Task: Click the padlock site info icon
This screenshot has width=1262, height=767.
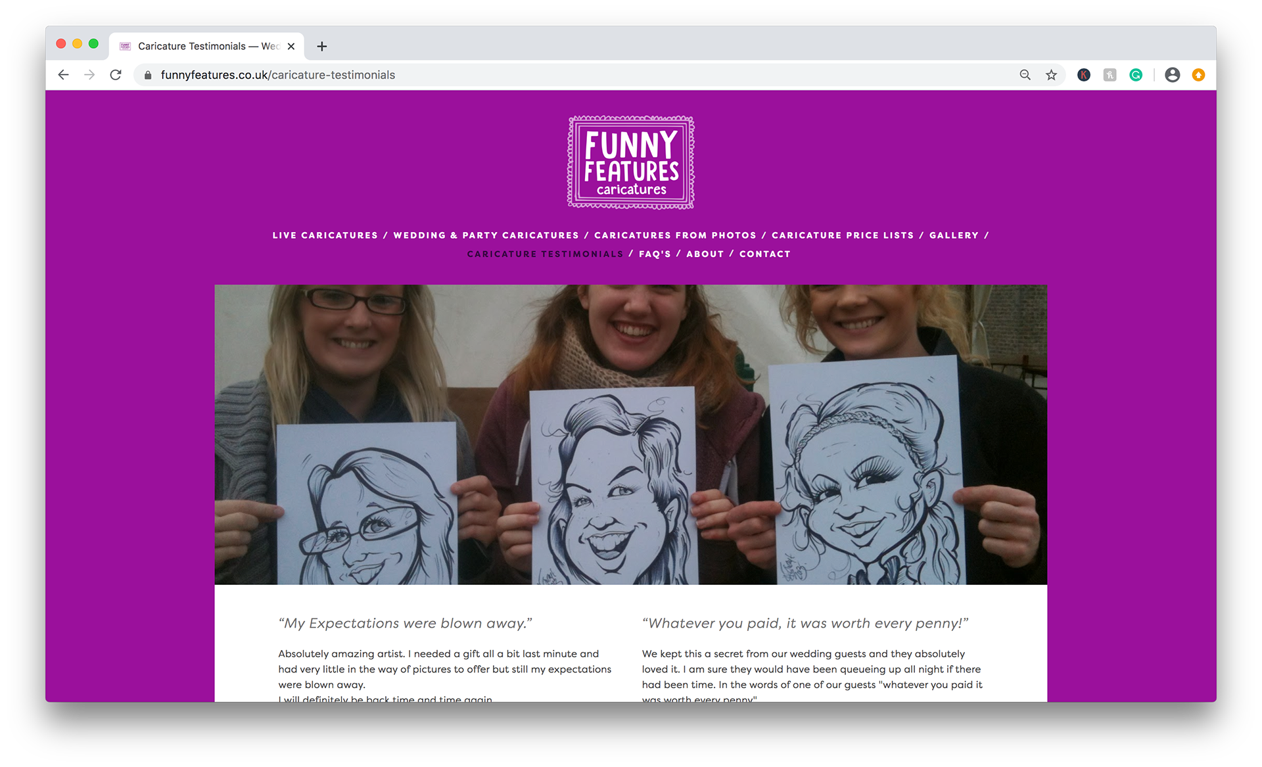Action: click(x=148, y=75)
